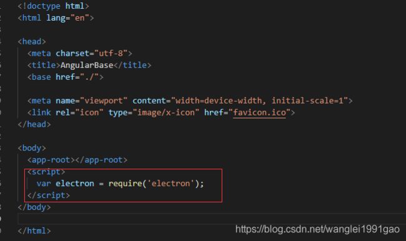Click the 'electron' string literal
The height and width of the screenshot is (241, 406).
(x=171, y=184)
